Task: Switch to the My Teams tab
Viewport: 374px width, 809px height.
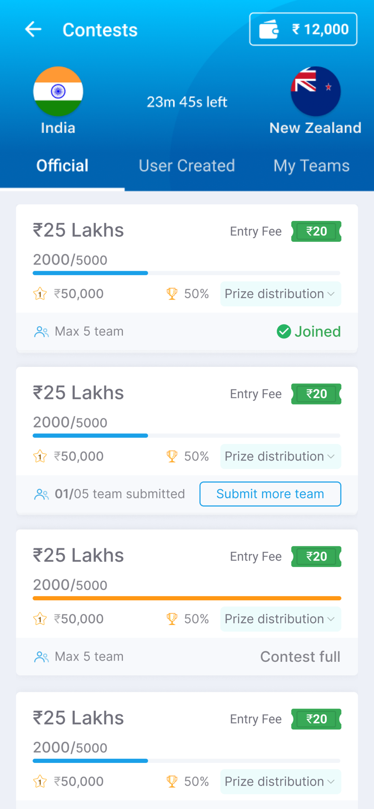Action: [x=311, y=166]
